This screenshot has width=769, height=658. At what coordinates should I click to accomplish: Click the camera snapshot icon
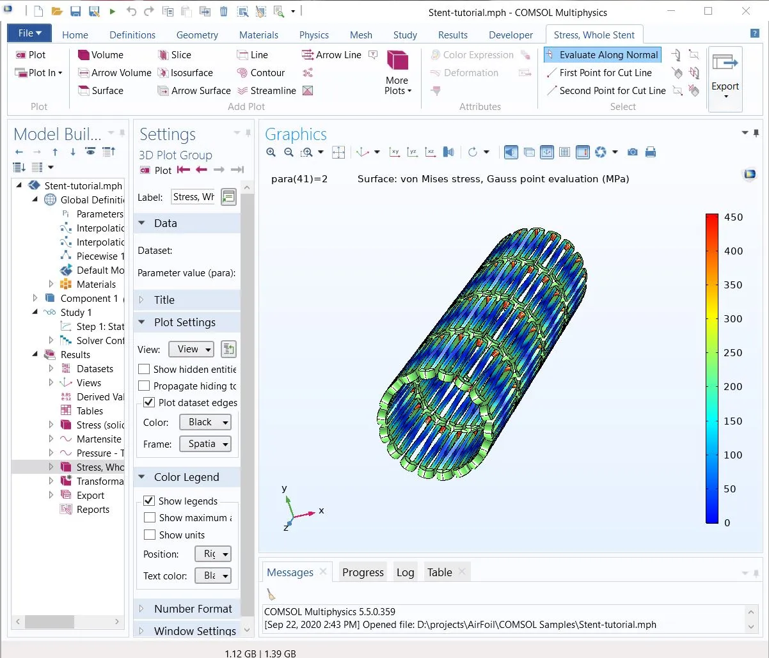pyautogui.click(x=632, y=152)
